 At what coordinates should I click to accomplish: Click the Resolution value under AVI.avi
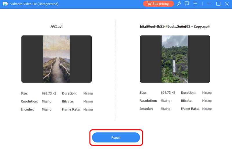(46, 102)
